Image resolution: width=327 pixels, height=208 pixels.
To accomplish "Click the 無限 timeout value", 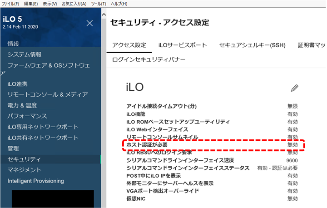I will [x=292, y=106].
